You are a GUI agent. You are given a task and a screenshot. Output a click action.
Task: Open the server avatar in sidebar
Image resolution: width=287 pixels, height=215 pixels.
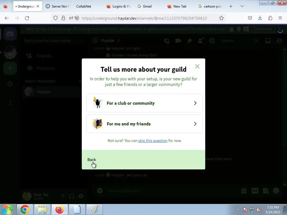click(10, 53)
